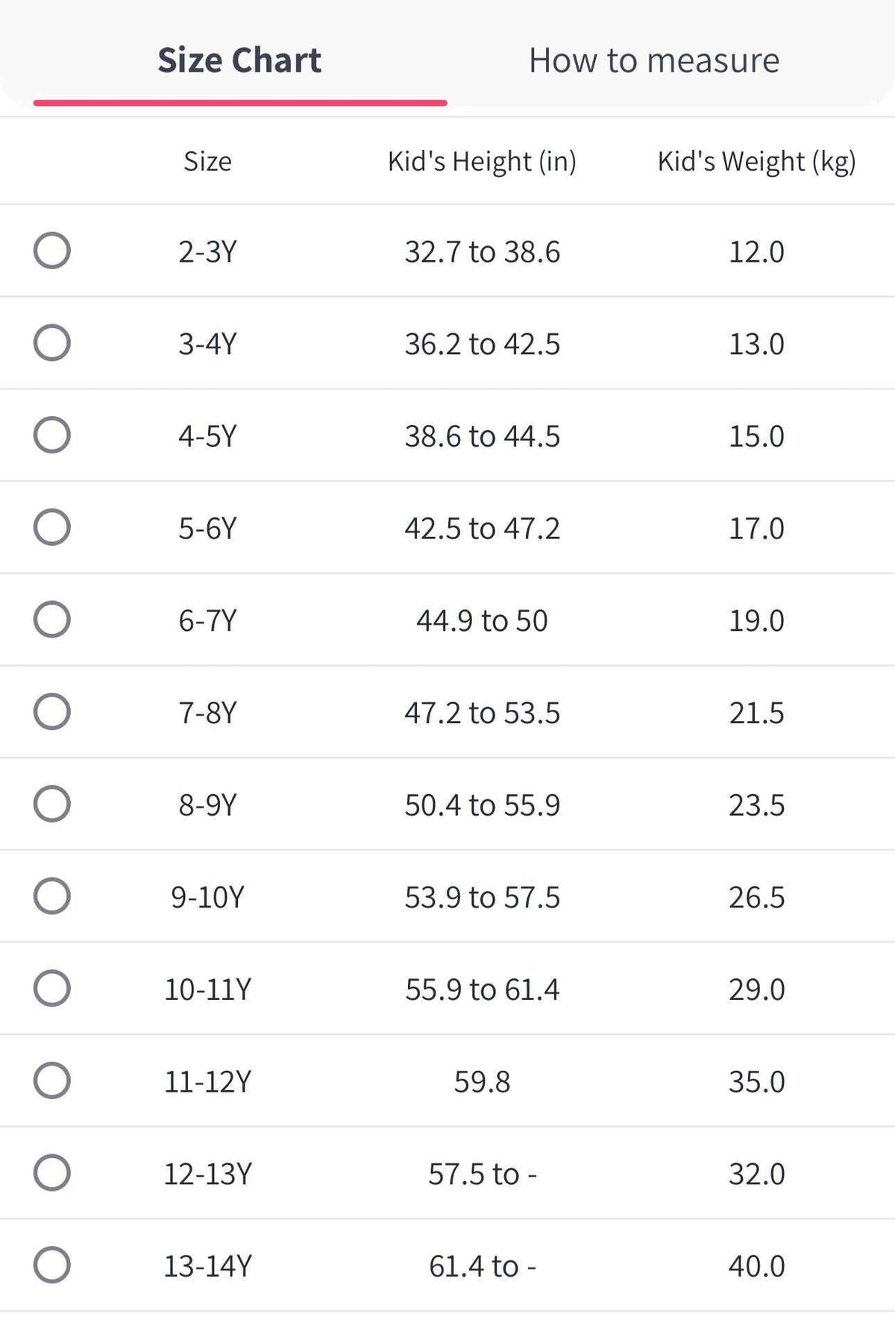The width and height of the screenshot is (895, 1337).
Task: Click the Kid's Weight (kg) column header
Action: point(756,161)
